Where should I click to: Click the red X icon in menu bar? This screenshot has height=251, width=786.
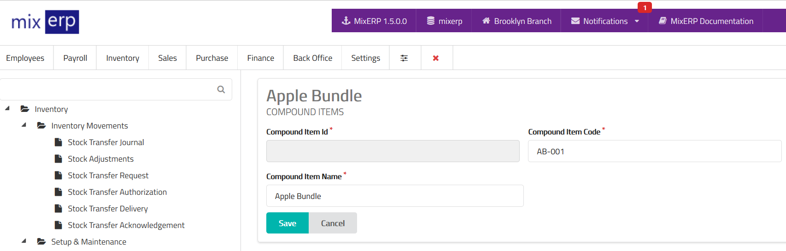(436, 58)
